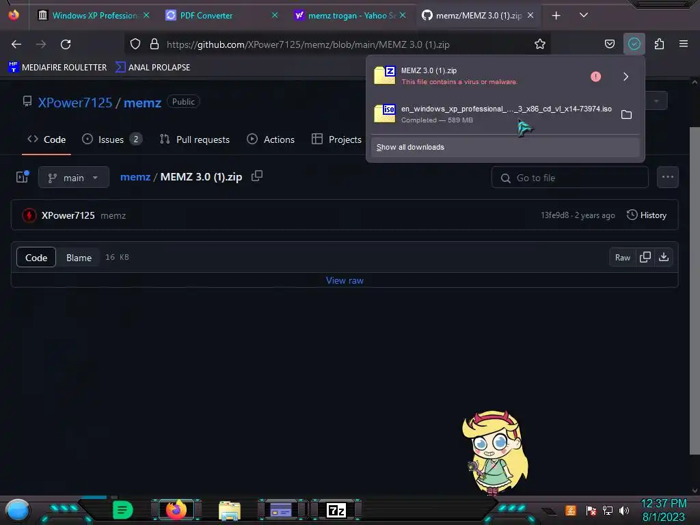Show Windows XP iso in folder
The height and width of the screenshot is (525, 700).
pyautogui.click(x=626, y=115)
